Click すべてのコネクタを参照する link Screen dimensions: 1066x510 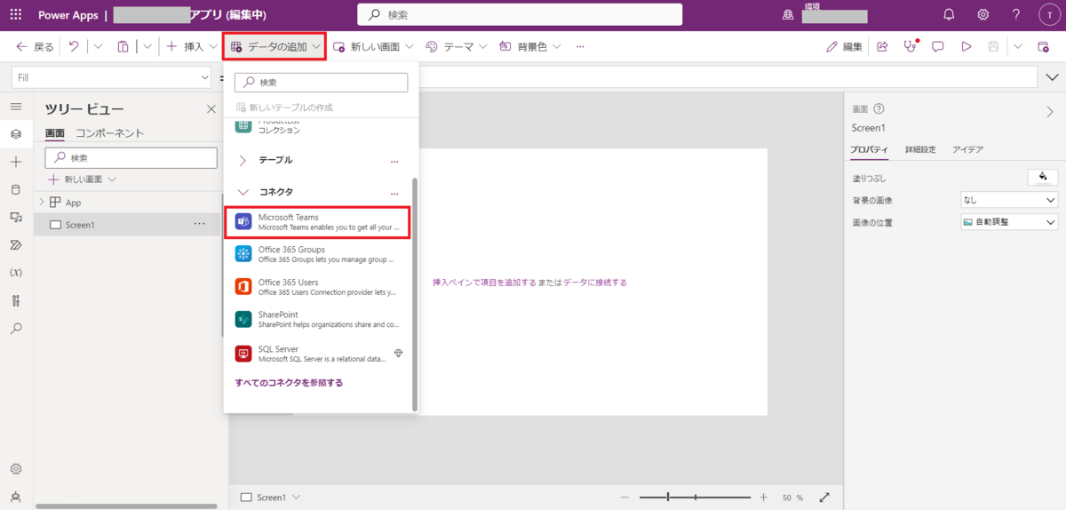[x=289, y=383]
